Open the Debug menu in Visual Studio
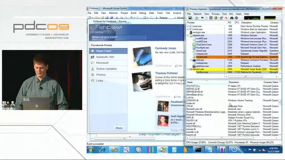 click(x=142, y=13)
